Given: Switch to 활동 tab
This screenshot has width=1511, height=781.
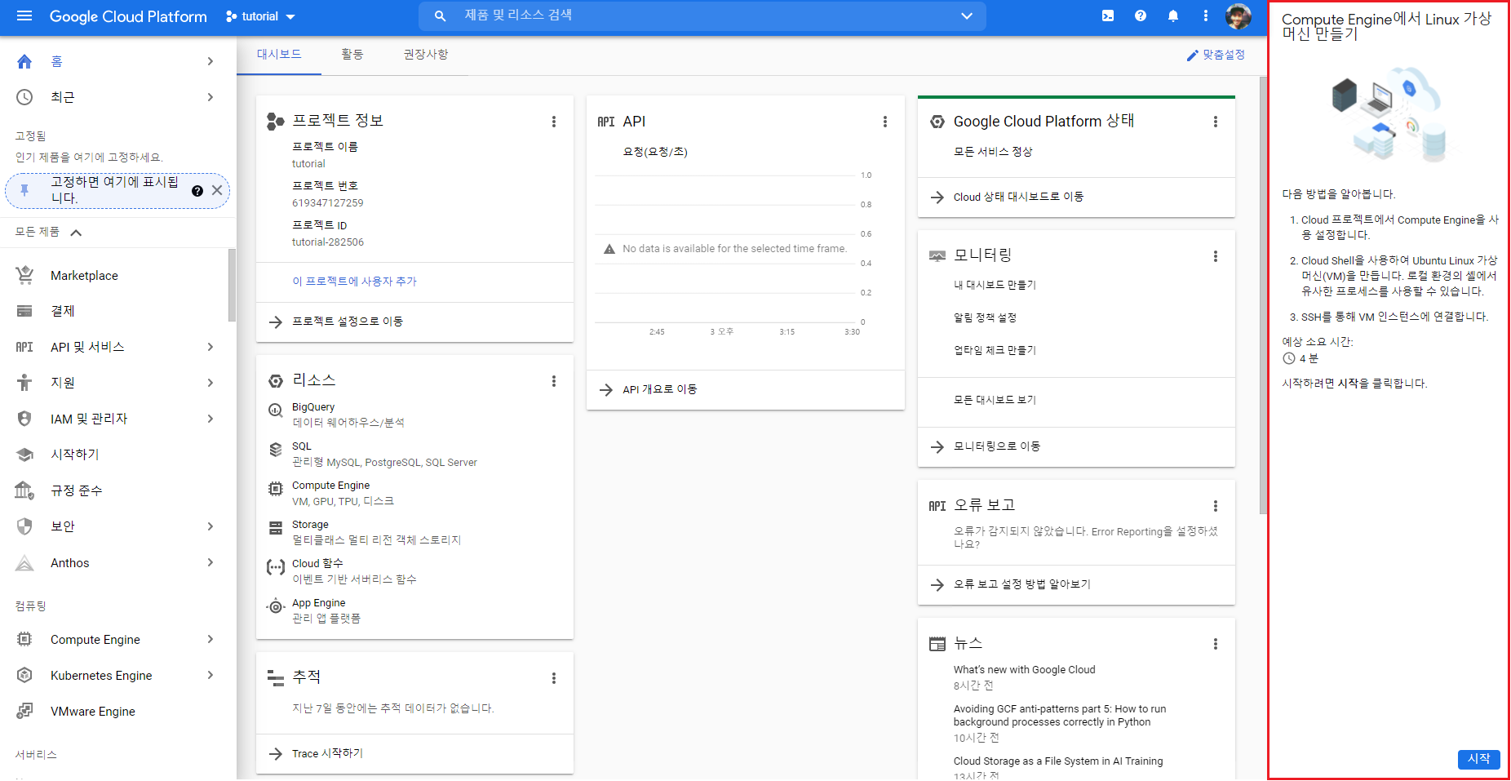Looking at the screenshot, I should coord(352,55).
